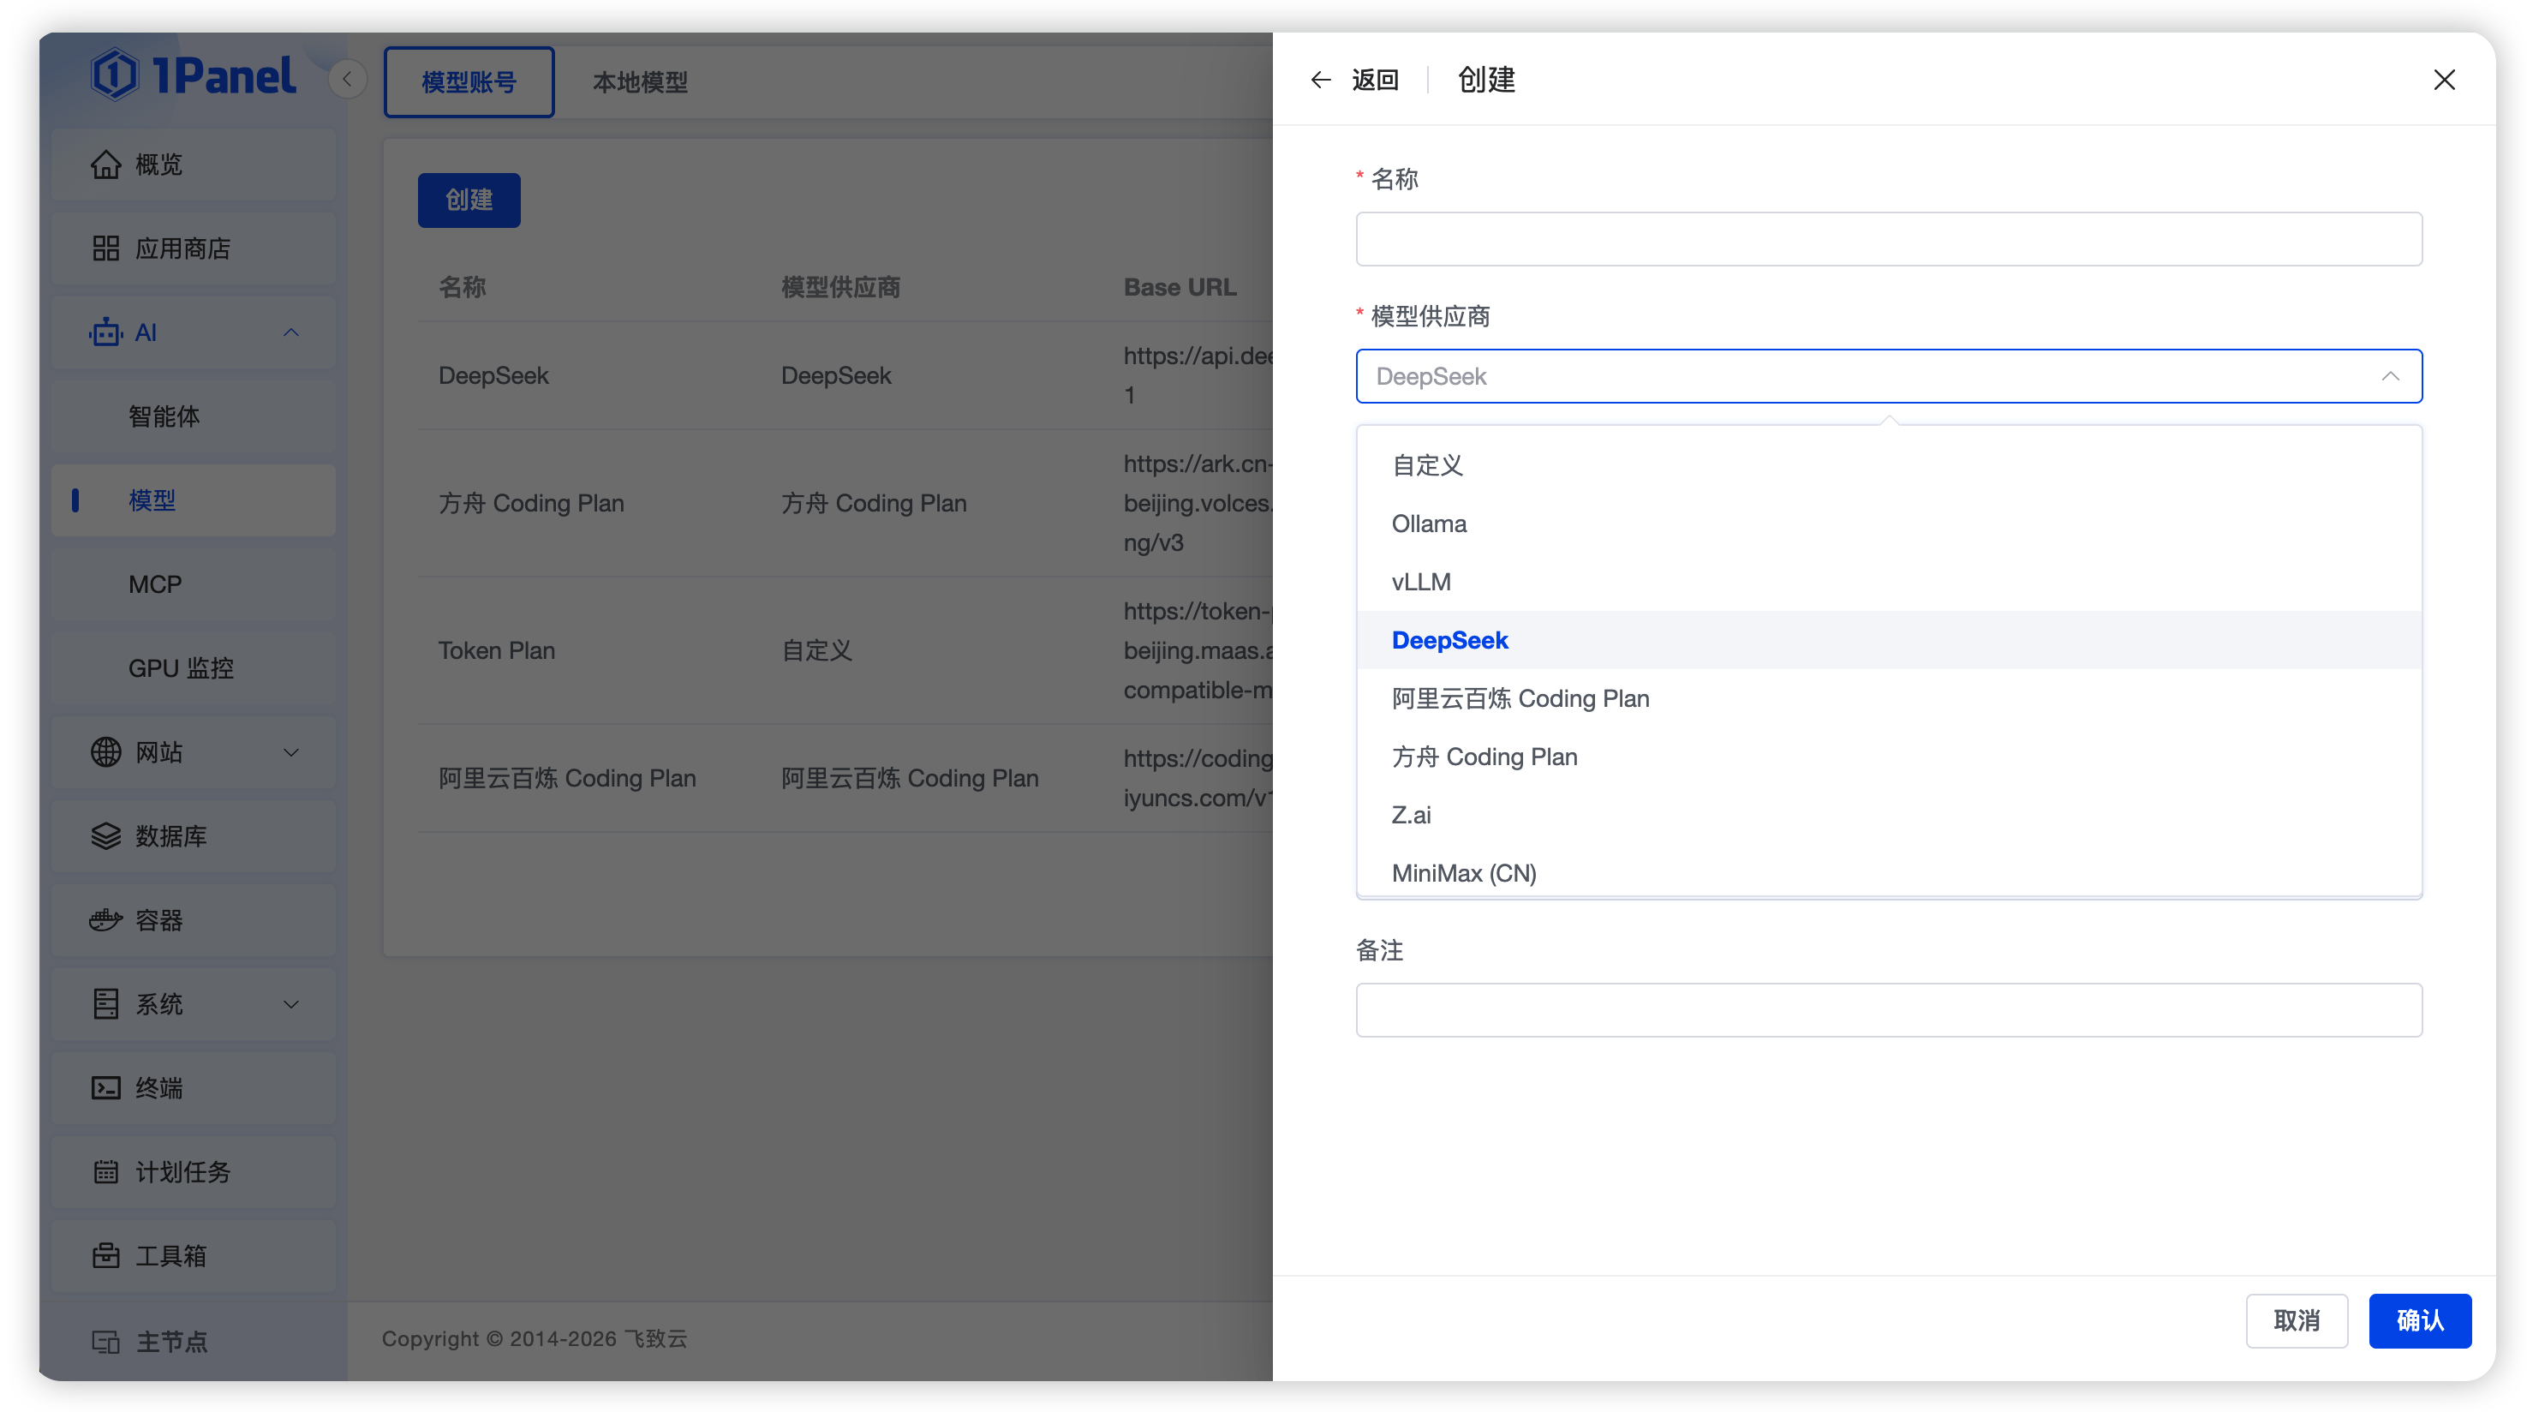Click the robot icon beside AI
Screen dimensions: 2527x1412
pos(106,332)
